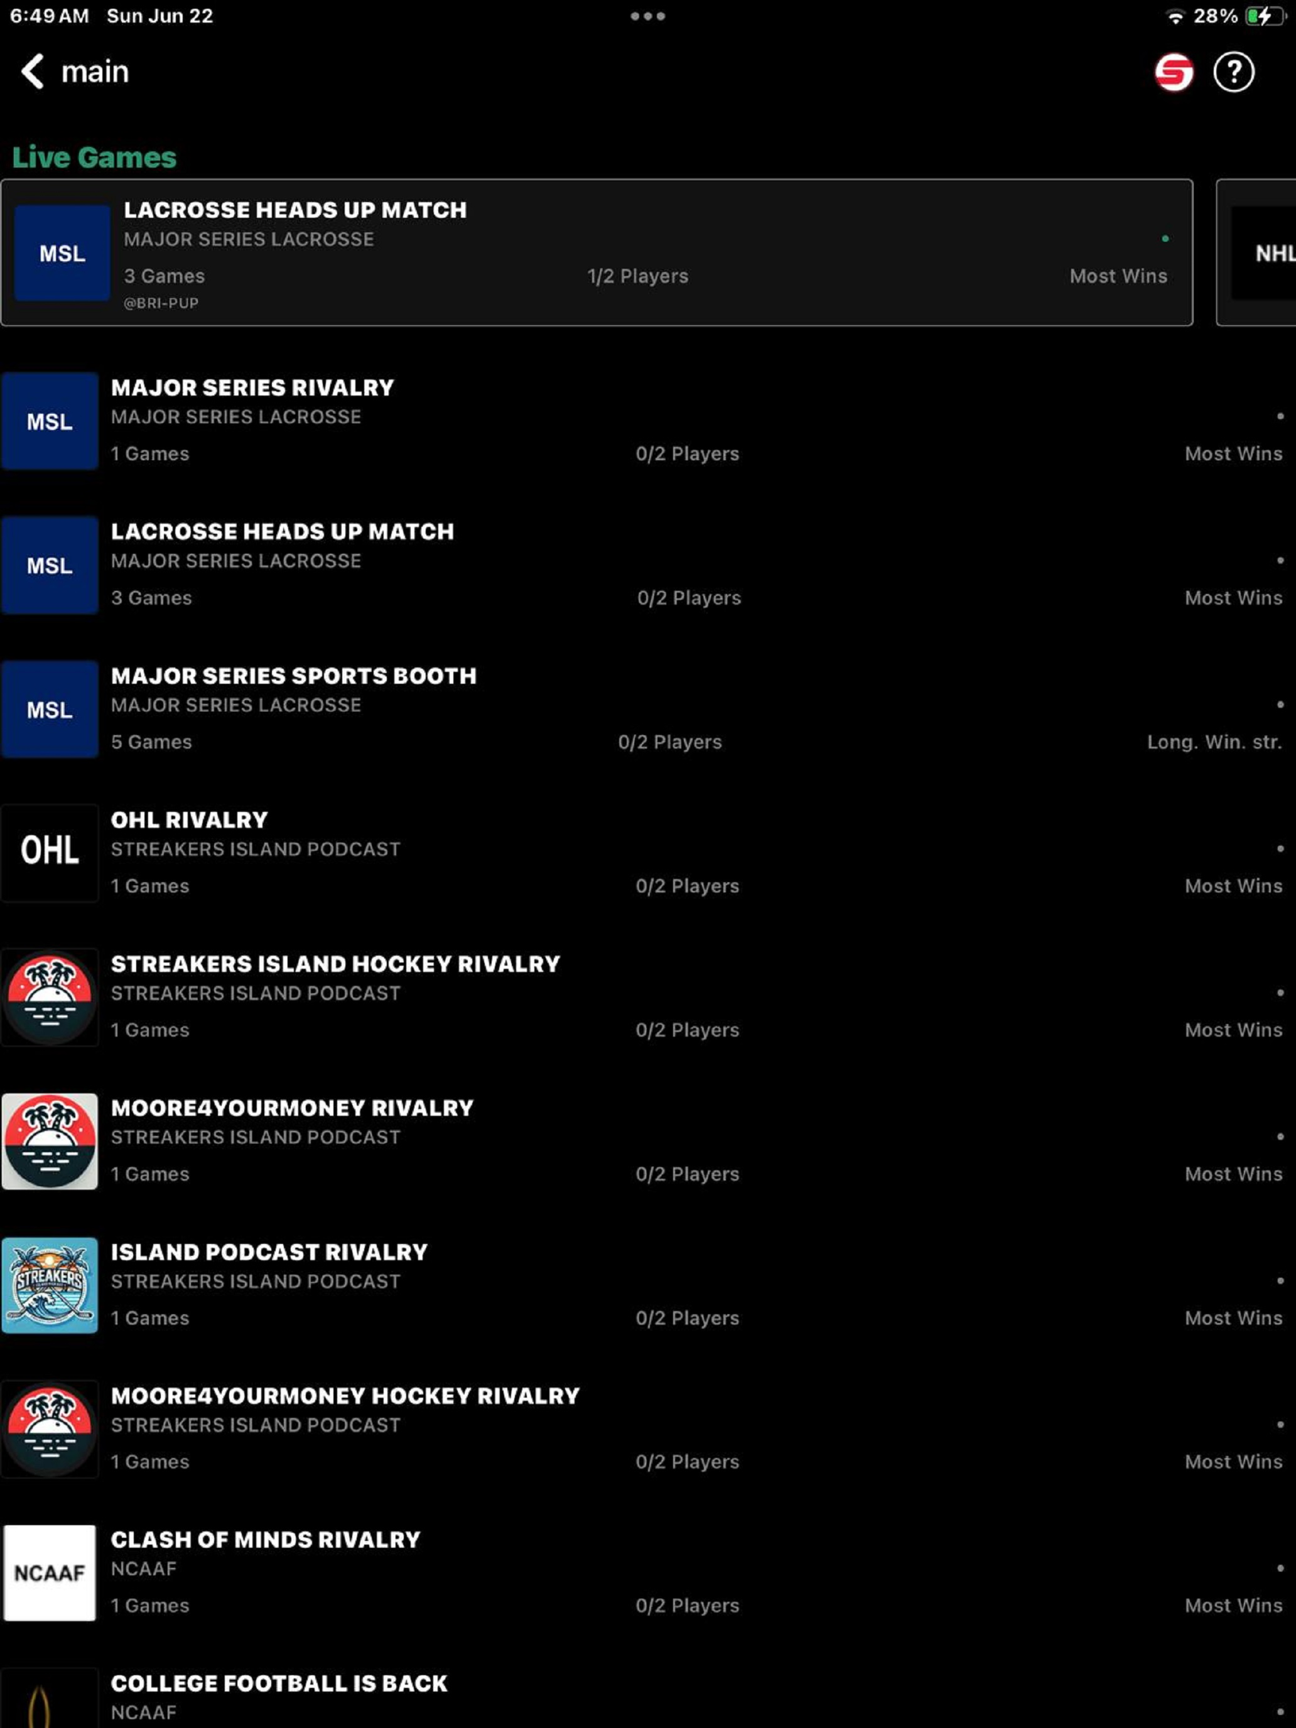Open the Lacrosse Heads Up Match with 0/2 Players
Screen dimensions: 1296x1728
click(x=282, y=531)
